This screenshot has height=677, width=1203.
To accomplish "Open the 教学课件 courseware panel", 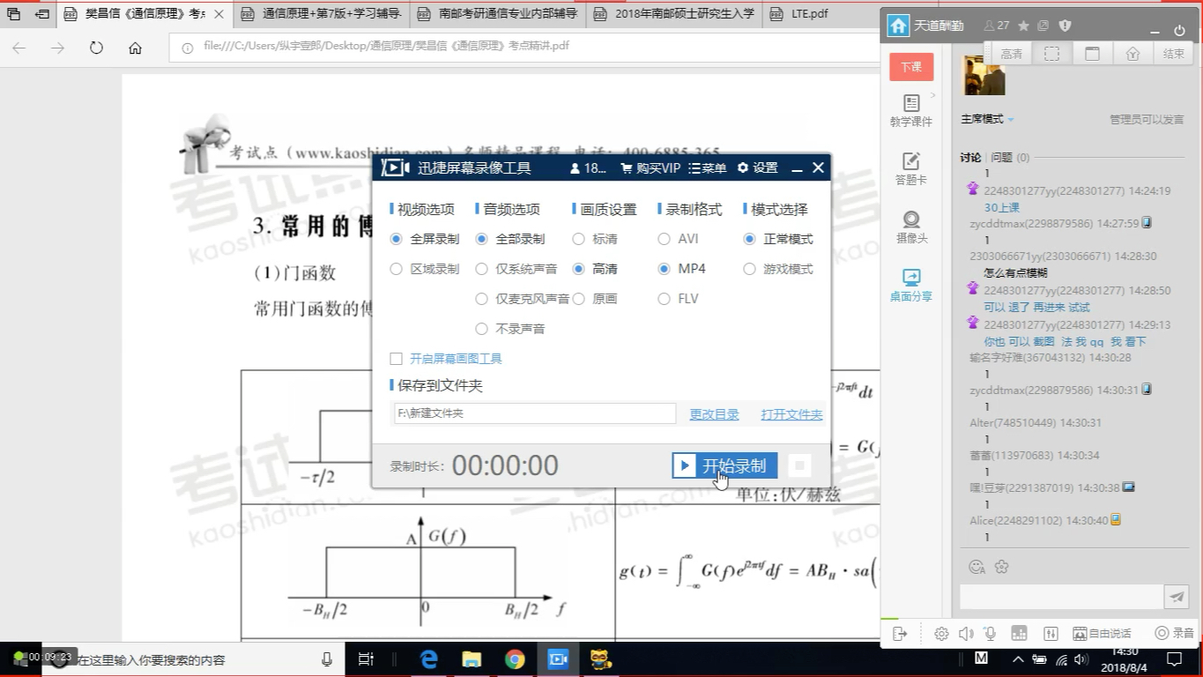I will [x=911, y=110].
